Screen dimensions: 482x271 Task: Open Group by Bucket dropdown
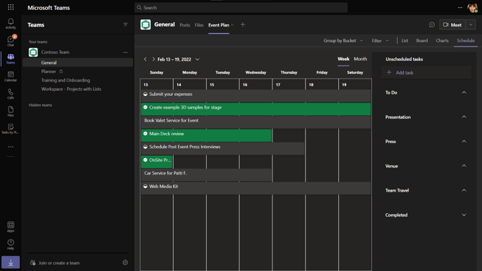(x=343, y=41)
